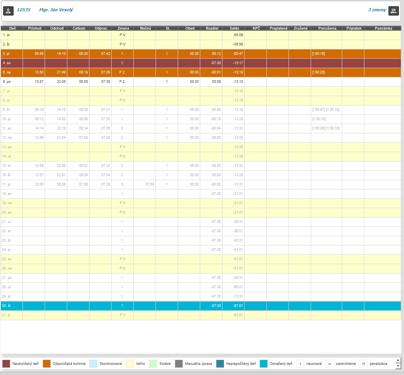Open the 3 zmeny link

click(x=377, y=10)
